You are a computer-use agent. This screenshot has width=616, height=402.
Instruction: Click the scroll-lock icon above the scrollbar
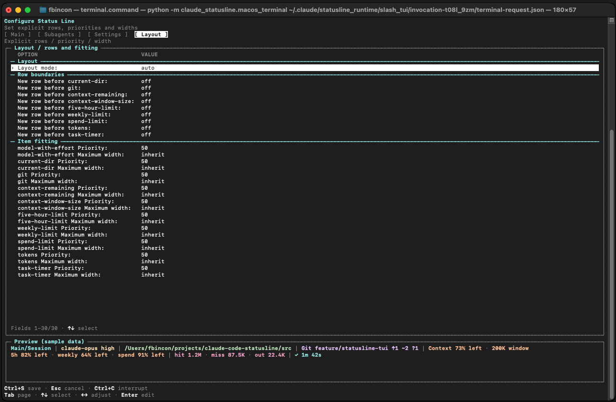pyautogui.click(x=611, y=21)
